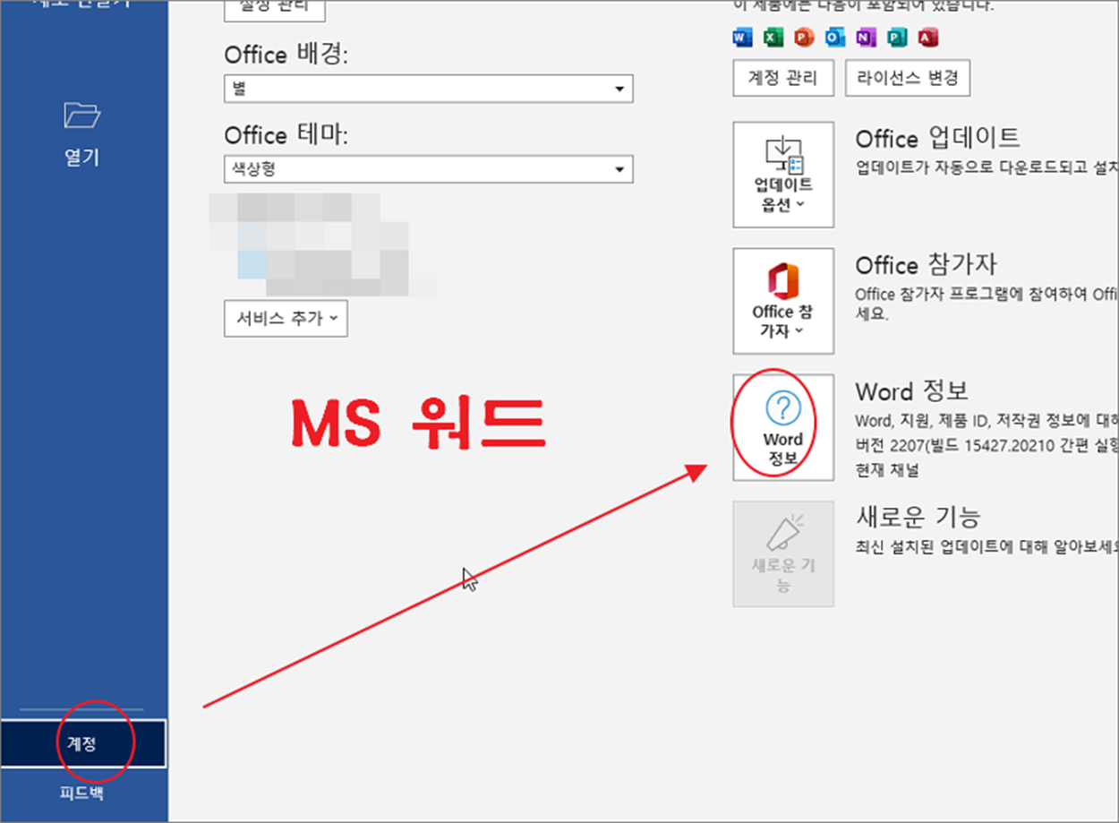Open the 서비스 추가 dropdown

[x=286, y=318]
